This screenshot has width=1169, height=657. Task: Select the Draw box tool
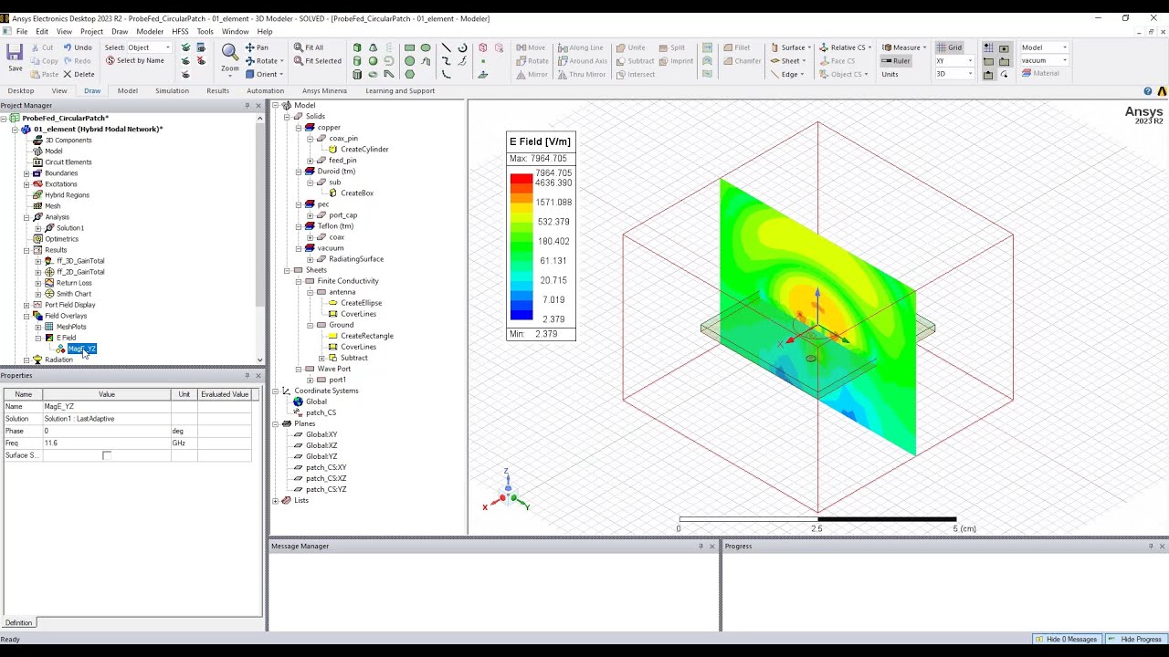(x=357, y=47)
